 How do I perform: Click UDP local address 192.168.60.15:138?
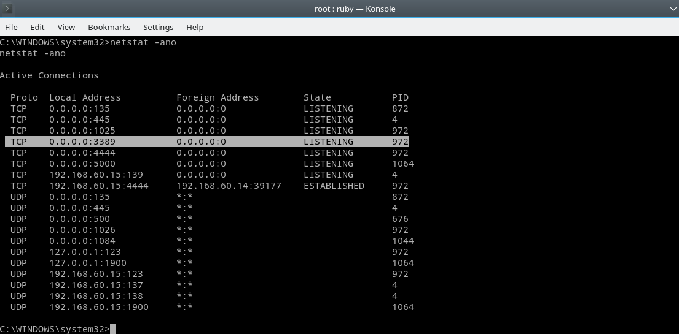click(96, 295)
